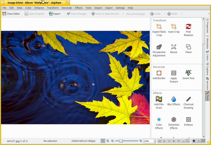Switch to the Properties sidebar tab
This screenshot has width=211, height=145.
tap(207, 26)
